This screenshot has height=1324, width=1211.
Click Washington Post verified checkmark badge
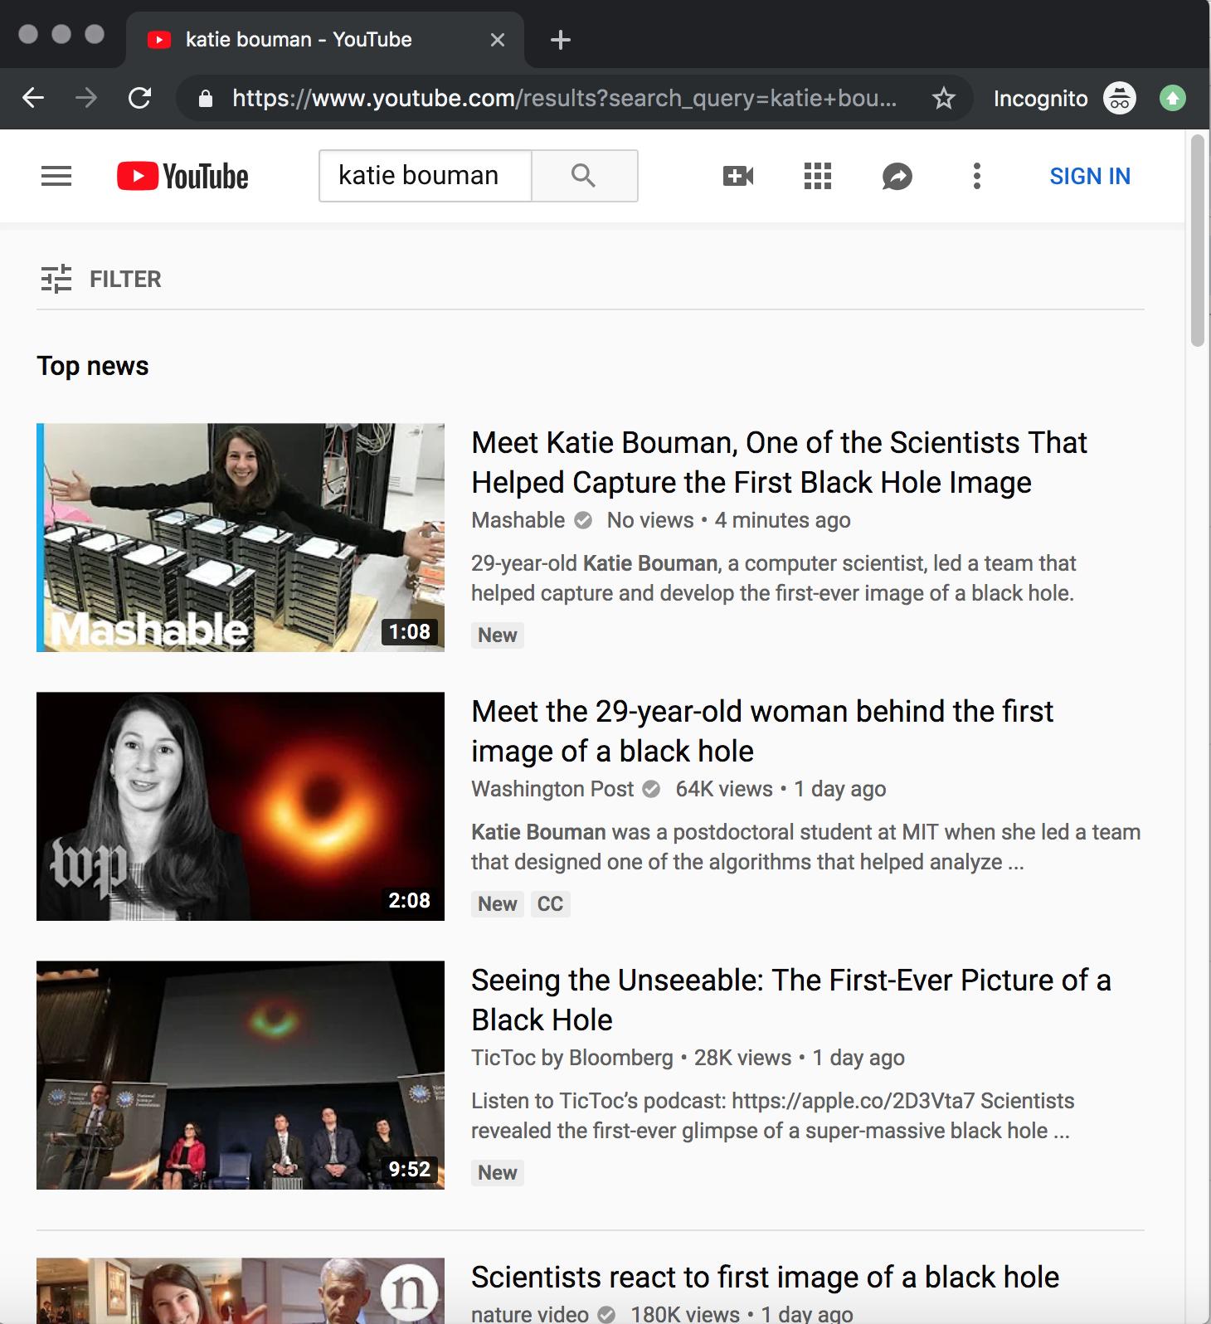[652, 789]
